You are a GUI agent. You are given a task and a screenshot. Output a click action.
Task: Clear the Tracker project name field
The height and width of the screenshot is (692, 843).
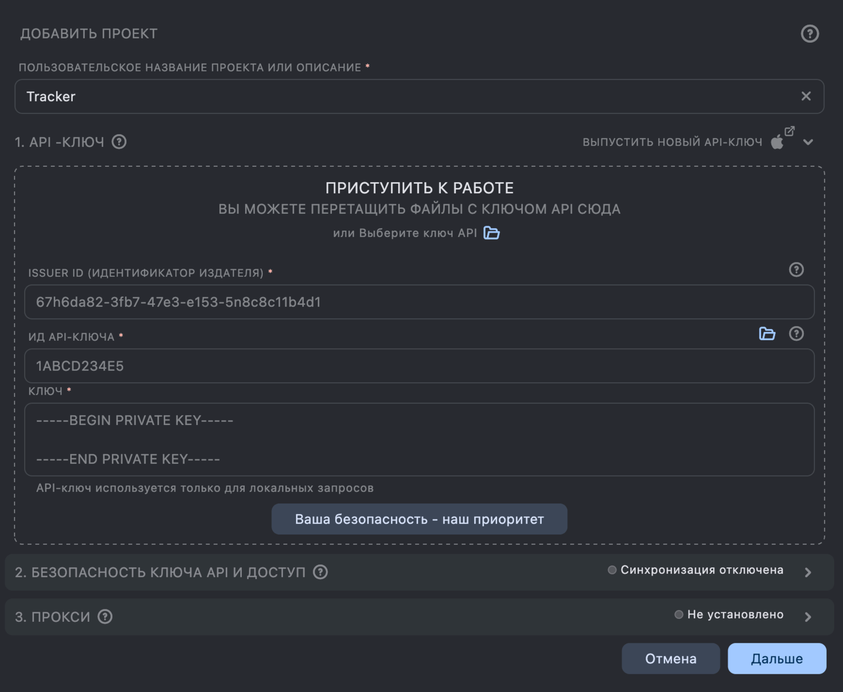[x=806, y=96]
